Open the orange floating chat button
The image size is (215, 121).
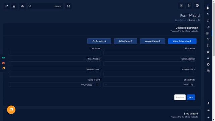tap(11, 110)
